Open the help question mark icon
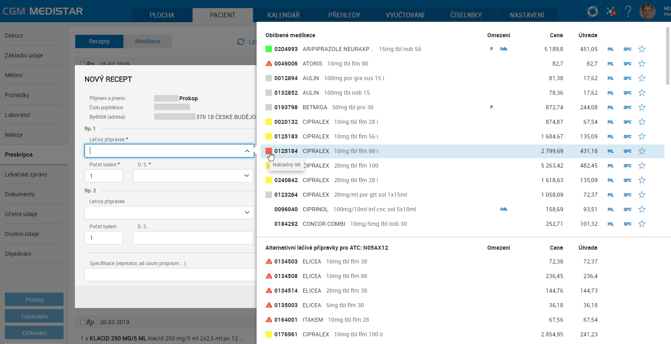The height and width of the screenshot is (344, 671). click(628, 11)
